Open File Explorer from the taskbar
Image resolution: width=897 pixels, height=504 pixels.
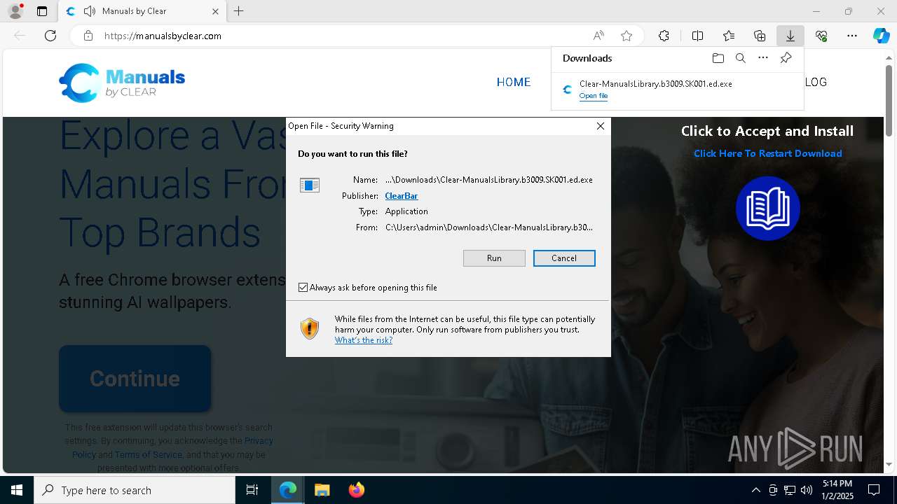point(322,490)
